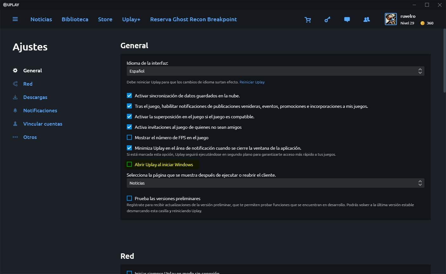
Task: Click the network icon beside Red
Action: pyautogui.click(x=15, y=84)
